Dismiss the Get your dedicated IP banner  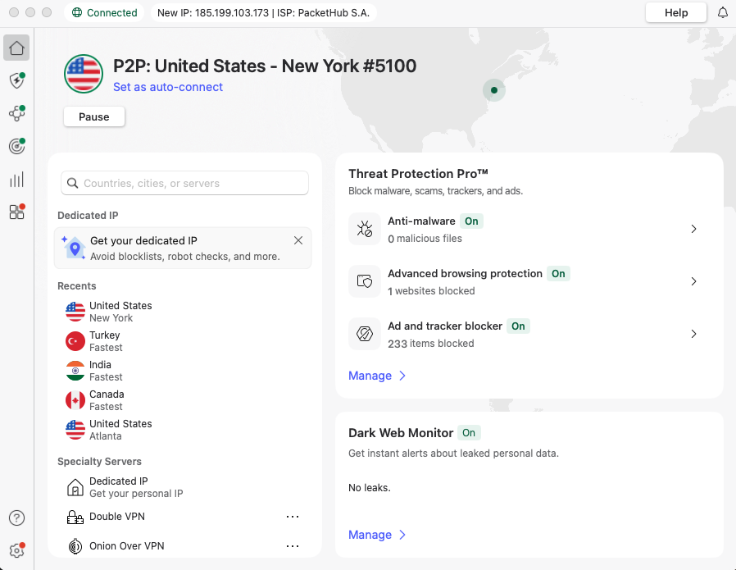pyautogui.click(x=298, y=240)
